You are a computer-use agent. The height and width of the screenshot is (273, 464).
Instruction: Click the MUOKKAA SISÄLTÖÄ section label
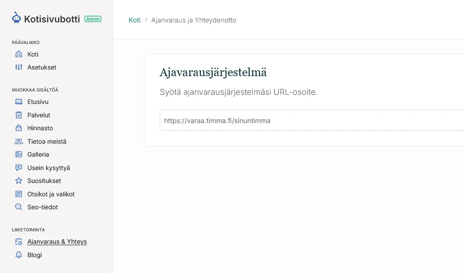coord(35,90)
